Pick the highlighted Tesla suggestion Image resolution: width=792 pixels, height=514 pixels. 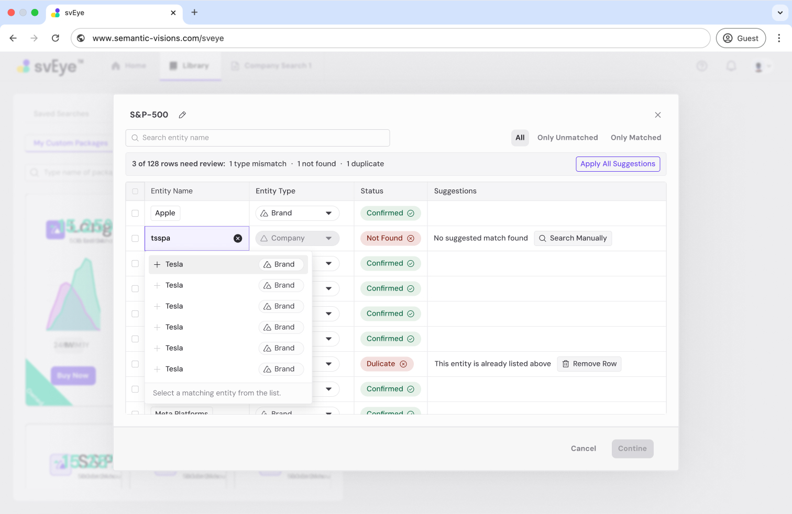[x=228, y=264]
